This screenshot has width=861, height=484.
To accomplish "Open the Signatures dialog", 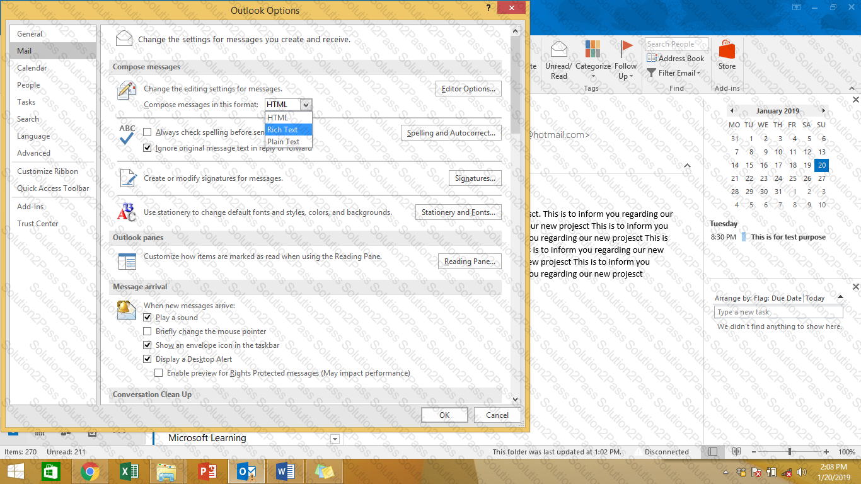I will 475,178.
